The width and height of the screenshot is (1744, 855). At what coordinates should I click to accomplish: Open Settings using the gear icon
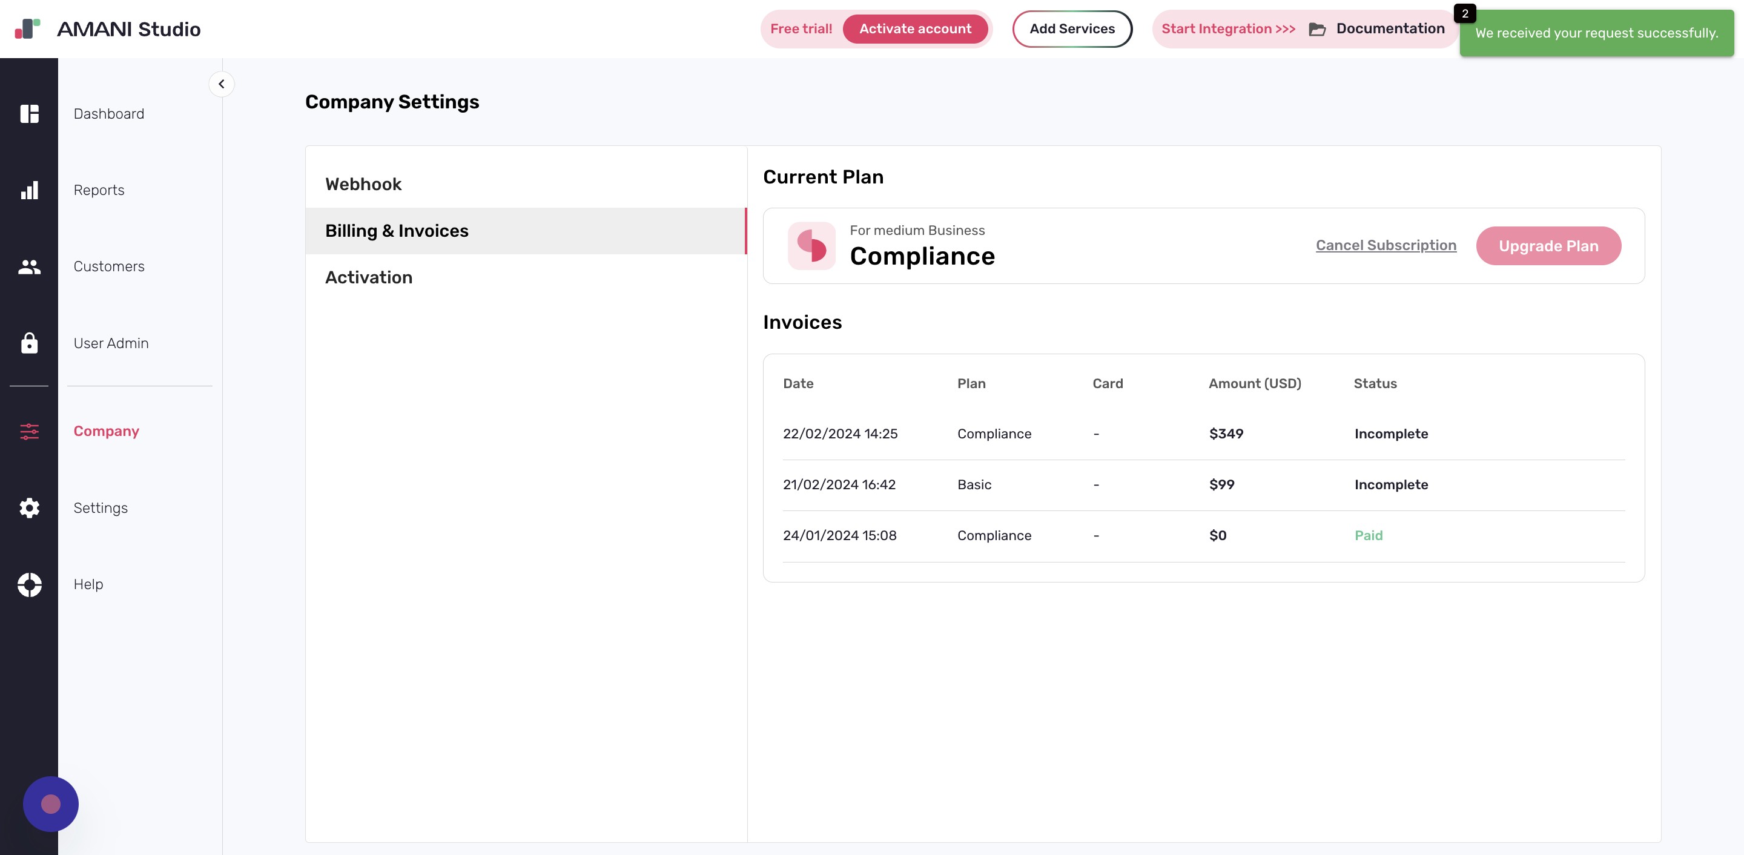[x=29, y=507]
